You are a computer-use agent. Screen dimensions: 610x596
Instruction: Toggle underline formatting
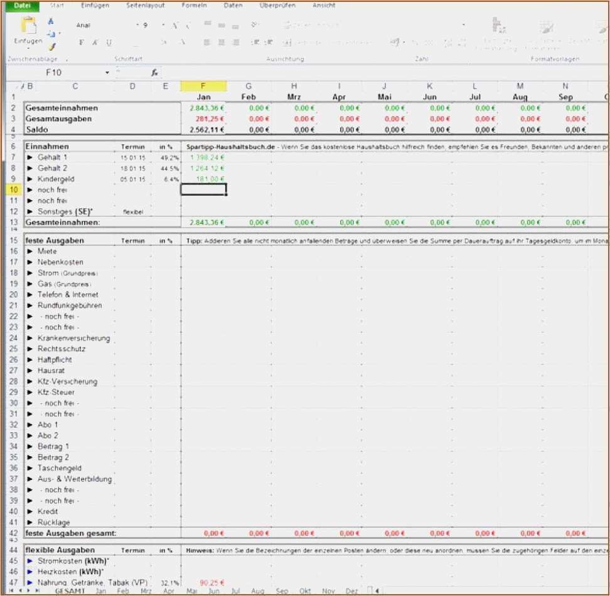[109, 43]
